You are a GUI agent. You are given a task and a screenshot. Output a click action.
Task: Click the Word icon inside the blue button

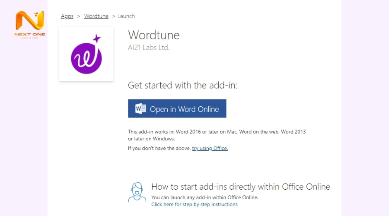tap(140, 108)
